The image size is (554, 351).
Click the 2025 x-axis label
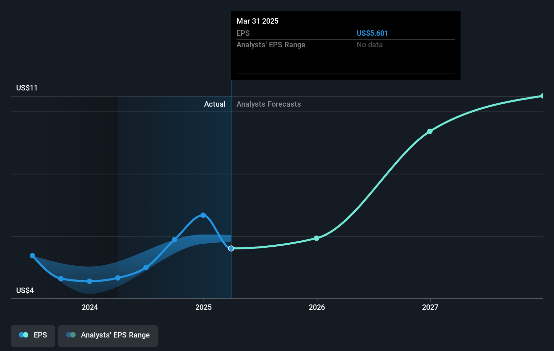click(203, 307)
